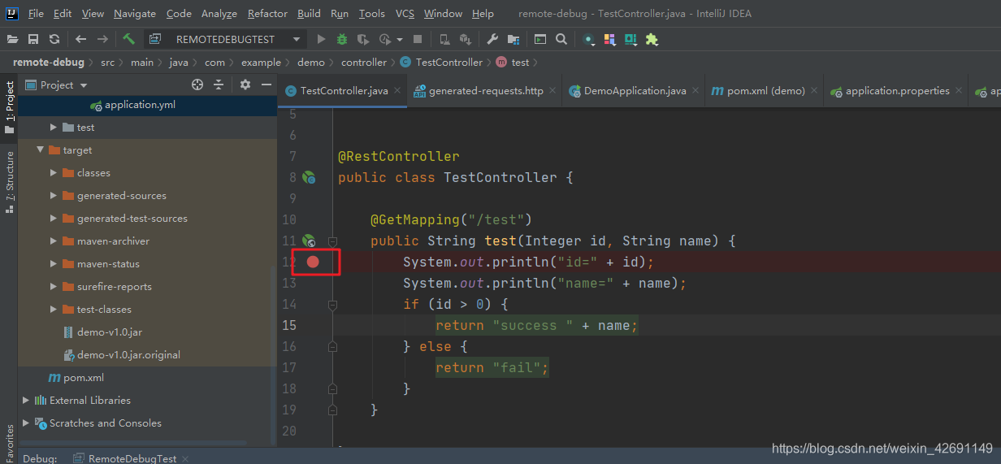Select the maven-archiver folder
Screen dimensions: 1001x464
[114, 241]
